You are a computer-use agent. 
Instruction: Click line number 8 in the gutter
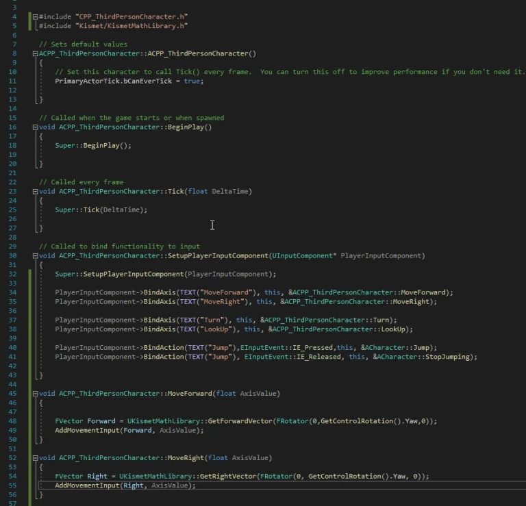pyautogui.click(x=14, y=53)
